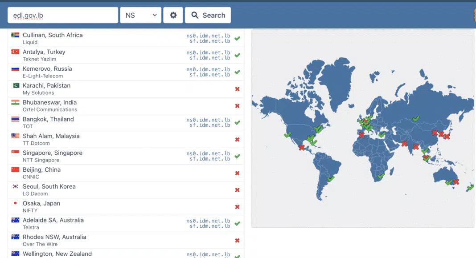Click red X marker over Mexico on map

(x=302, y=147)
